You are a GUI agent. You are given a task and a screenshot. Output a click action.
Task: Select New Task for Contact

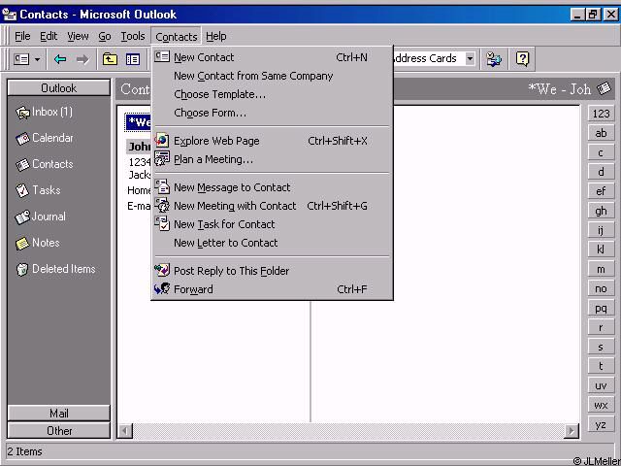click(x=272, y=224)
